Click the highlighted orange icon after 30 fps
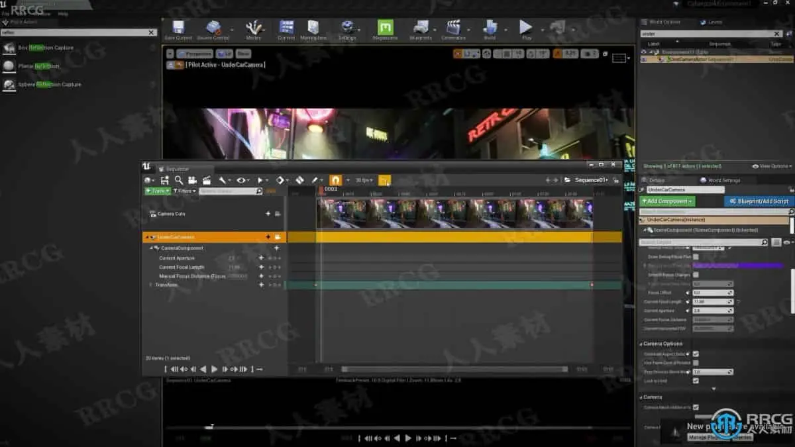Screen dimensions: 795x447 pos(385,180)
